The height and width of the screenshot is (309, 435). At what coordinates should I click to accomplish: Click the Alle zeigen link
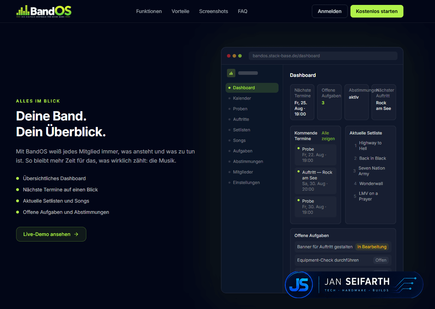coord(328,136)
